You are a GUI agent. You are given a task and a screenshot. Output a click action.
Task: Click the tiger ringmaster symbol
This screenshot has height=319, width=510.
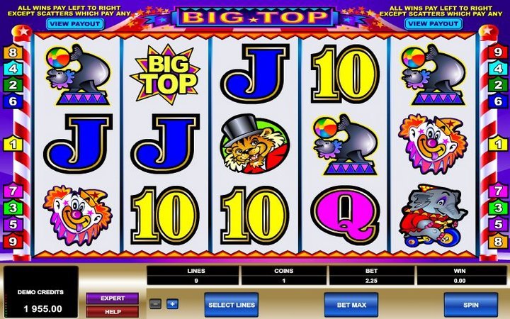254,143
